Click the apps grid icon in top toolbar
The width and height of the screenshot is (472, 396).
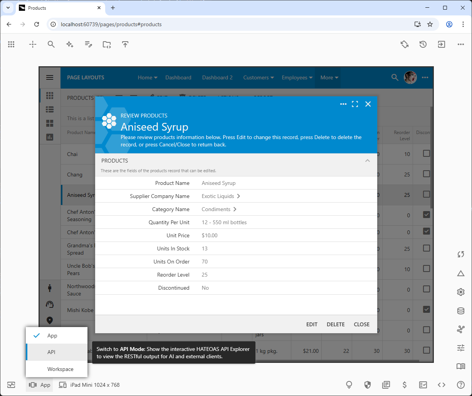(11, 44)
